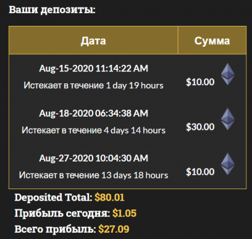Click the Всего прибыль value $27.09
252x239 pixels.
[x=114, y=229]
